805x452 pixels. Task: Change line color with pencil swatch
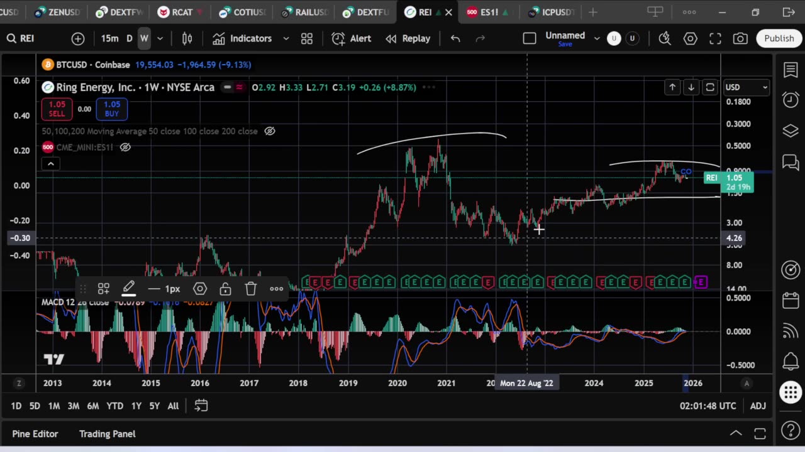[x=128, y=289]
